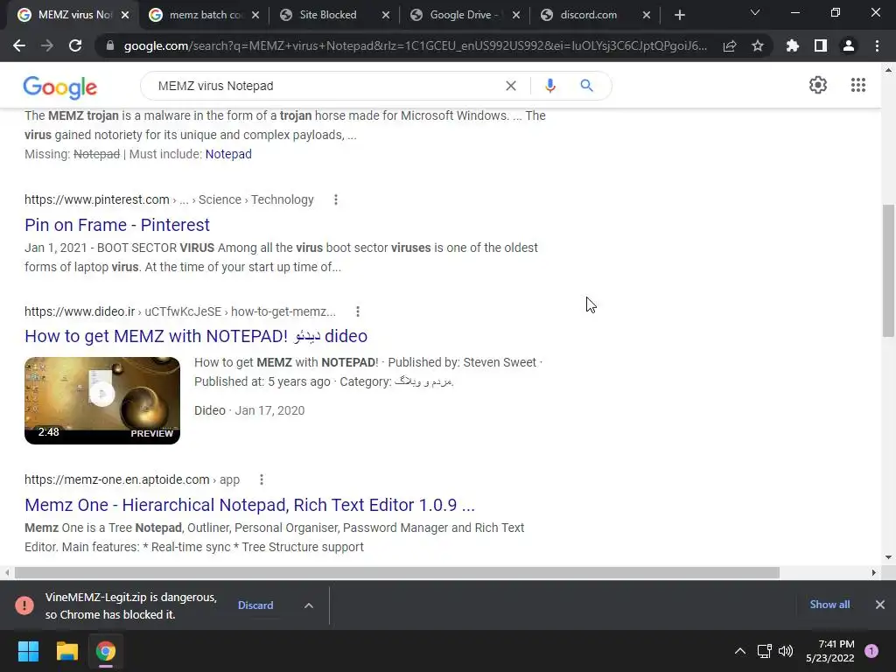Show hidden system tray icons
The width and height of the screenshot is (896, 672).
740,651
